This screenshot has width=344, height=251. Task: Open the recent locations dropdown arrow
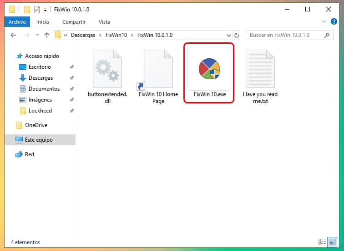[x=37, y=35]
